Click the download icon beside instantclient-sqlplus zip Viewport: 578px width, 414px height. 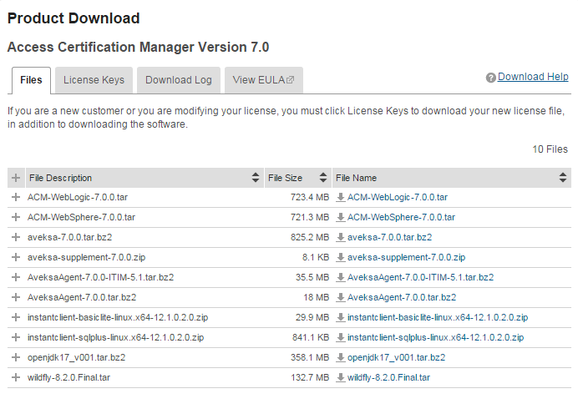[x=340, y=337]
